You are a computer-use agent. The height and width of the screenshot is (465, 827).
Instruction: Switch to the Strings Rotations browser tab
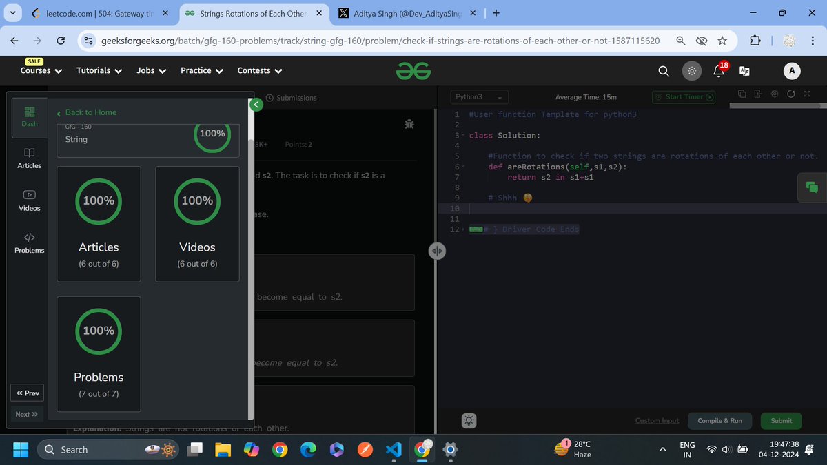pyautogui.click(x=252, y=13)
